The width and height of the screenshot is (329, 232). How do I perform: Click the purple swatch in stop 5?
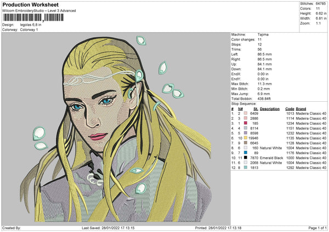click(x=247, y=133)
